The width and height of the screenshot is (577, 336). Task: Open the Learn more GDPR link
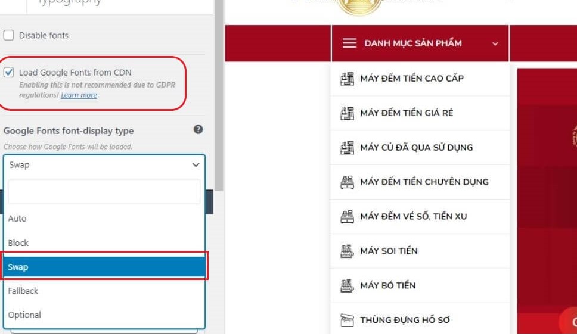(79, 95)
